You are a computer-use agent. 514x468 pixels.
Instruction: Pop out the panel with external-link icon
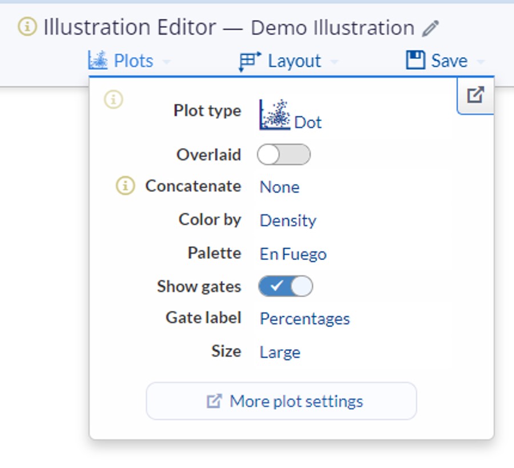point(475,95)
